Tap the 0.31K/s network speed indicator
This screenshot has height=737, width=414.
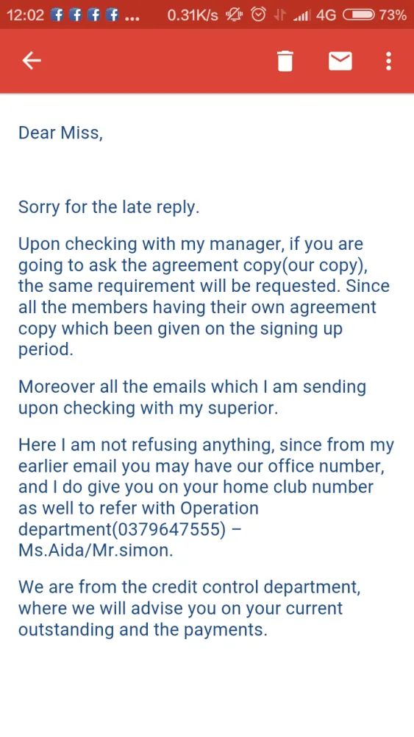click(193, 15)
